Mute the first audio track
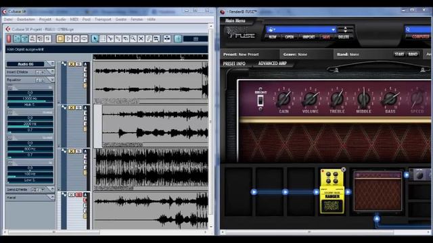Image resolution: width=433 pixels, height=243 pixels. 72,64
